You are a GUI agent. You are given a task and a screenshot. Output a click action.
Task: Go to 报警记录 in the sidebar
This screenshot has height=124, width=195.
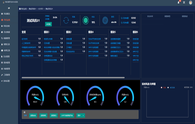6,44
